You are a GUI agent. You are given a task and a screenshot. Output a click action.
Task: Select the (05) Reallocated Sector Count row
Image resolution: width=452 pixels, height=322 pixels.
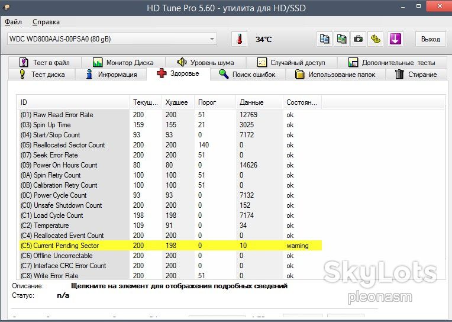click(170, 145)
